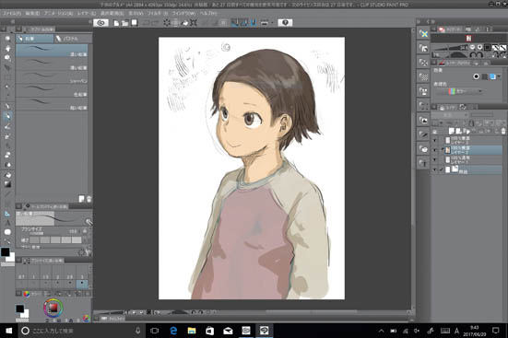
Task: Select the mechanical pencil (シャーペン) brush preset
Action: (52, 77)
